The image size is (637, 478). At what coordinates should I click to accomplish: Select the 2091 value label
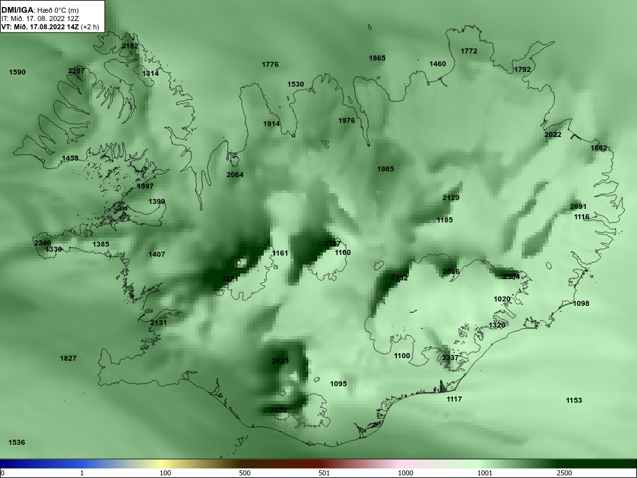(578, 206)
